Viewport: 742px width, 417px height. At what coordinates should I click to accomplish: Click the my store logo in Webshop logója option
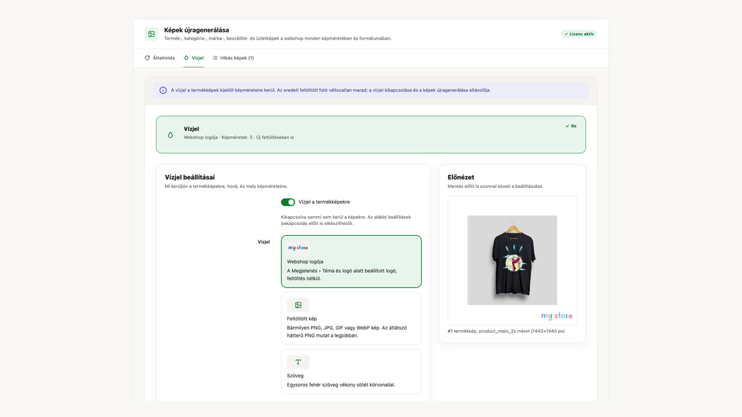(x=298, y=248)
